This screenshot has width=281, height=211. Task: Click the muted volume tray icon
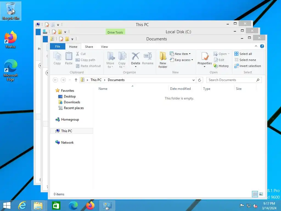click(x=255, y=206)
